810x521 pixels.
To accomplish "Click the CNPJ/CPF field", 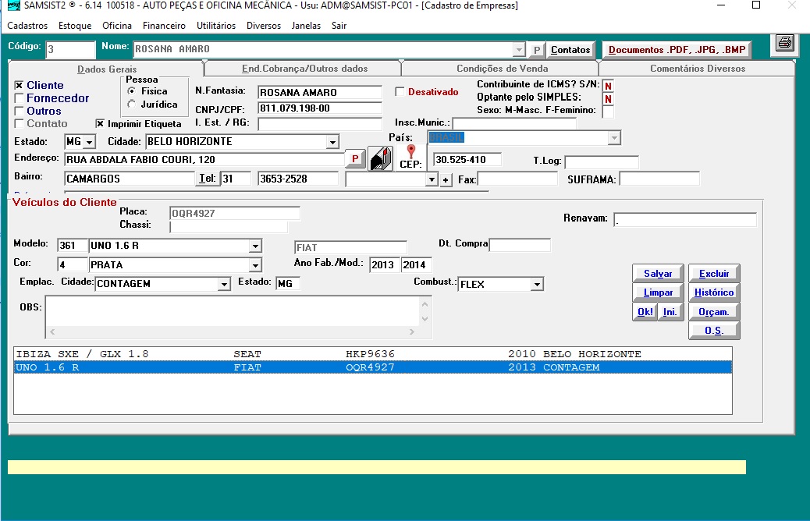I will click(x=320, y=108).
